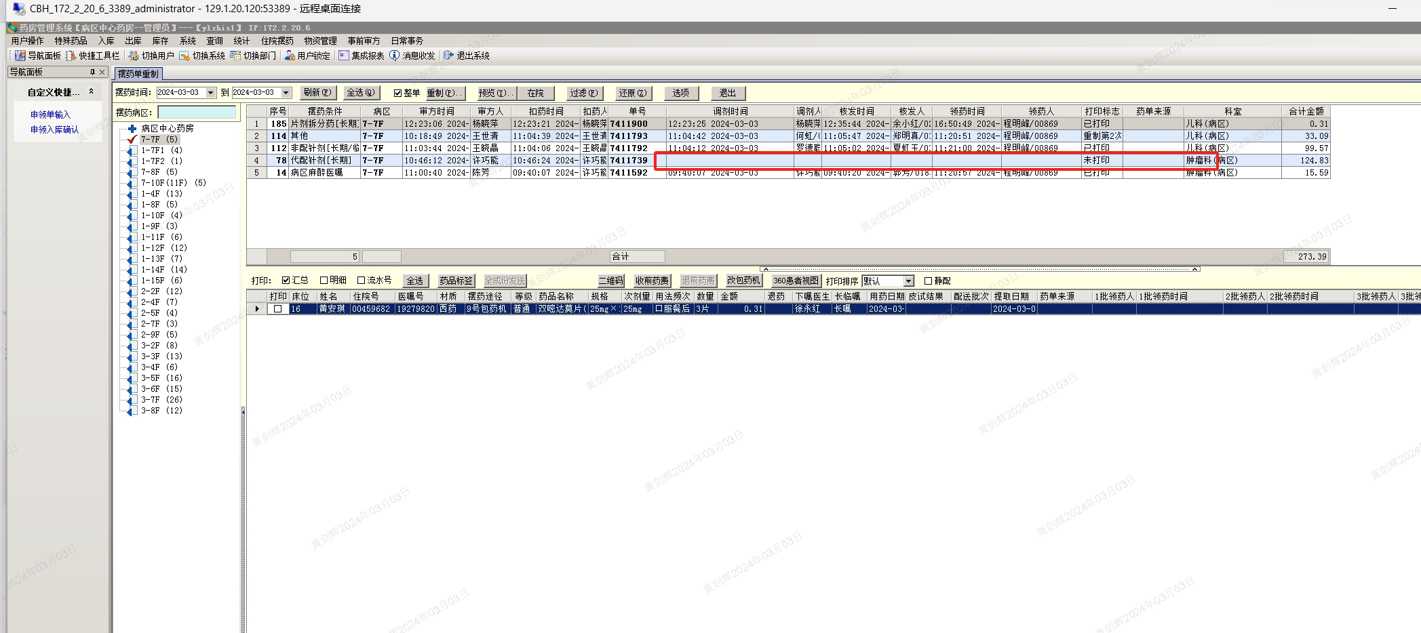Click the ward icon next to 1-7F1
This screenshot has width=1421, height=633.
pos(132,150)
